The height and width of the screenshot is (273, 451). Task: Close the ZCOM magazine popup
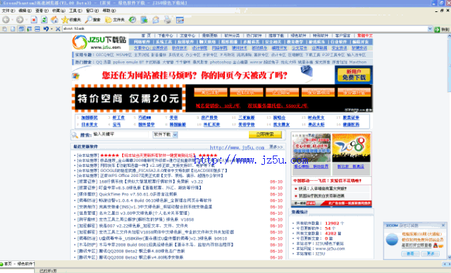(443, 225)
